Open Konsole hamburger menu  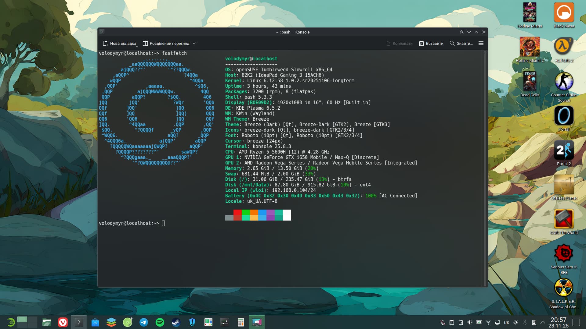coord(481,43)
